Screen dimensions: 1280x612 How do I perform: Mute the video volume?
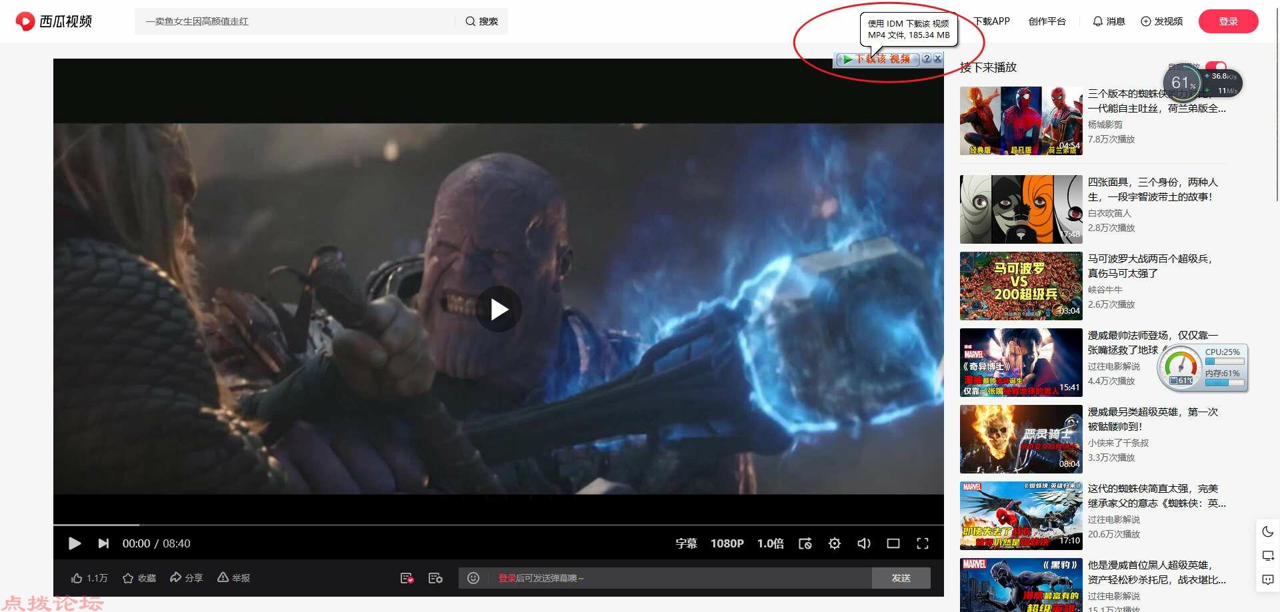(x=864, y=543)
